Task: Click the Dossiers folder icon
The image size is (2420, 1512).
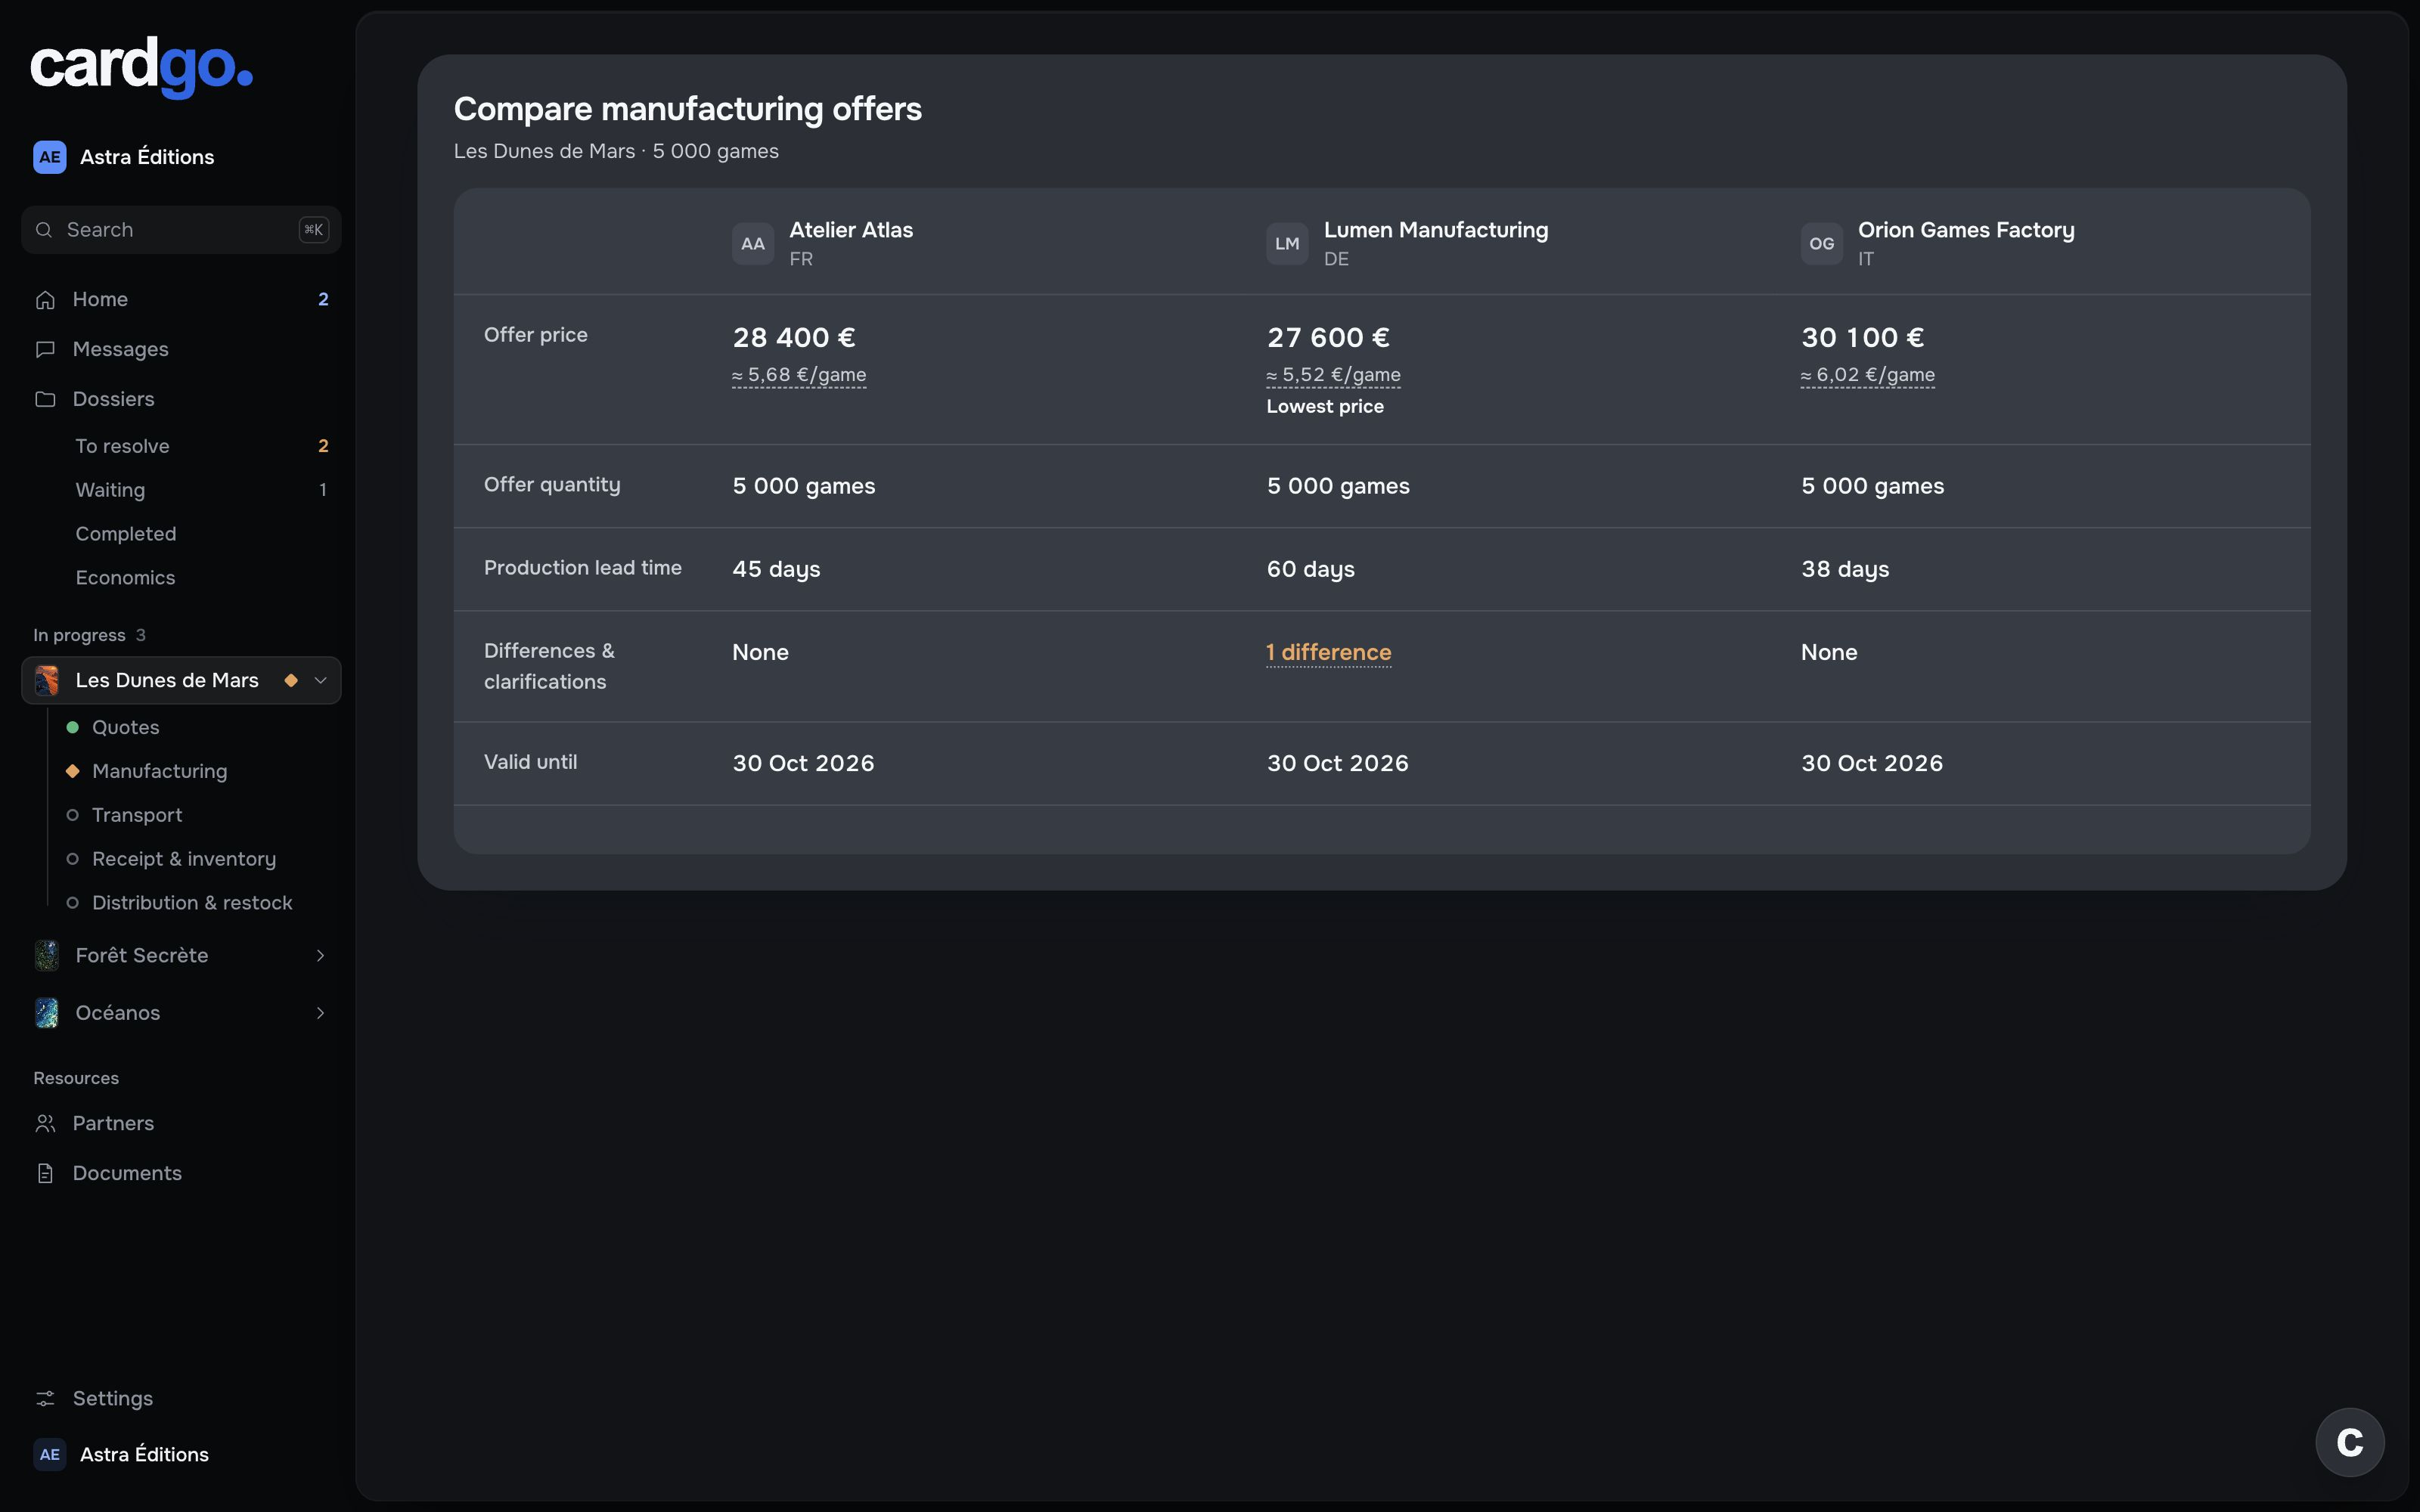Action: pos(45,399)
